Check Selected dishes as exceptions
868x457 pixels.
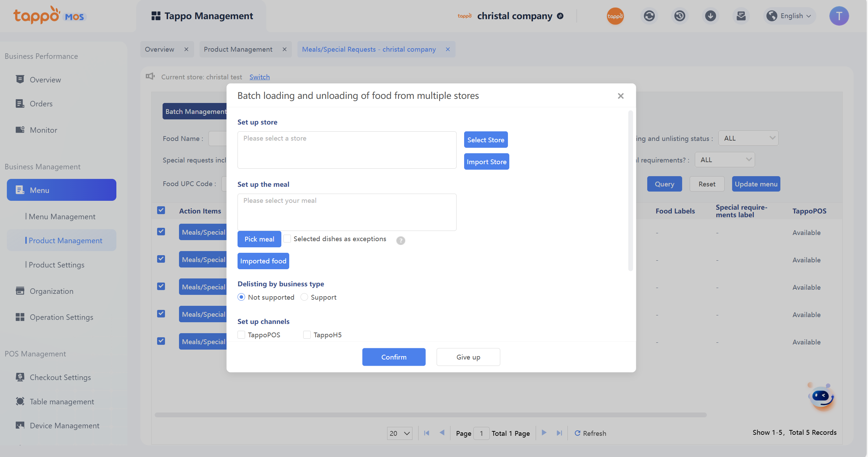[x=288, y=239]
